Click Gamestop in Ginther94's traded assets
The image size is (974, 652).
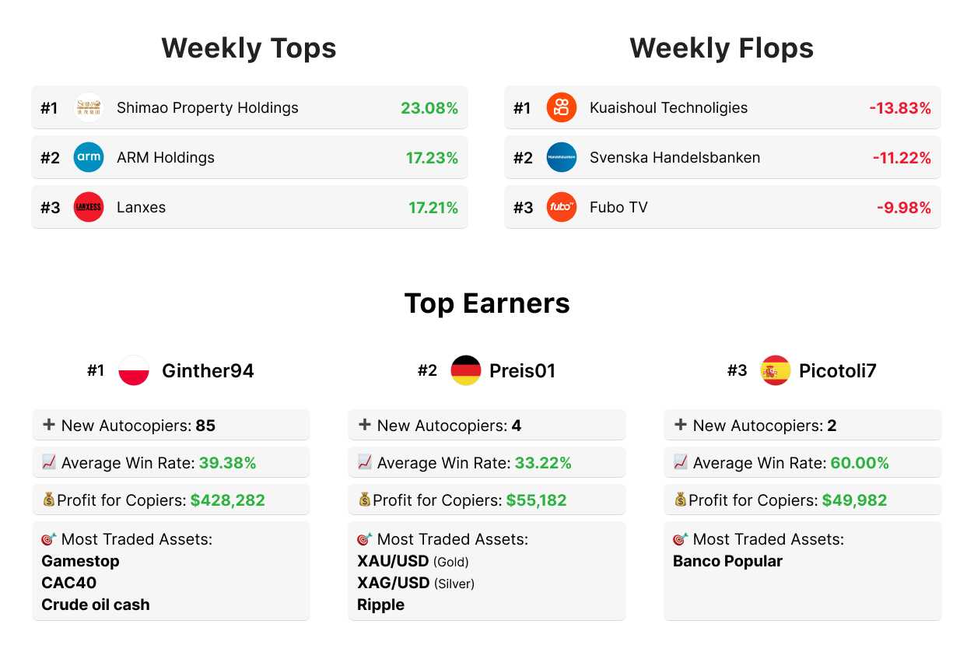(x=80, y=561)
